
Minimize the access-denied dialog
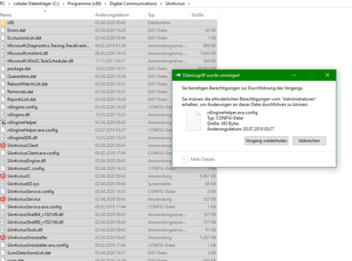coord(294,75)
